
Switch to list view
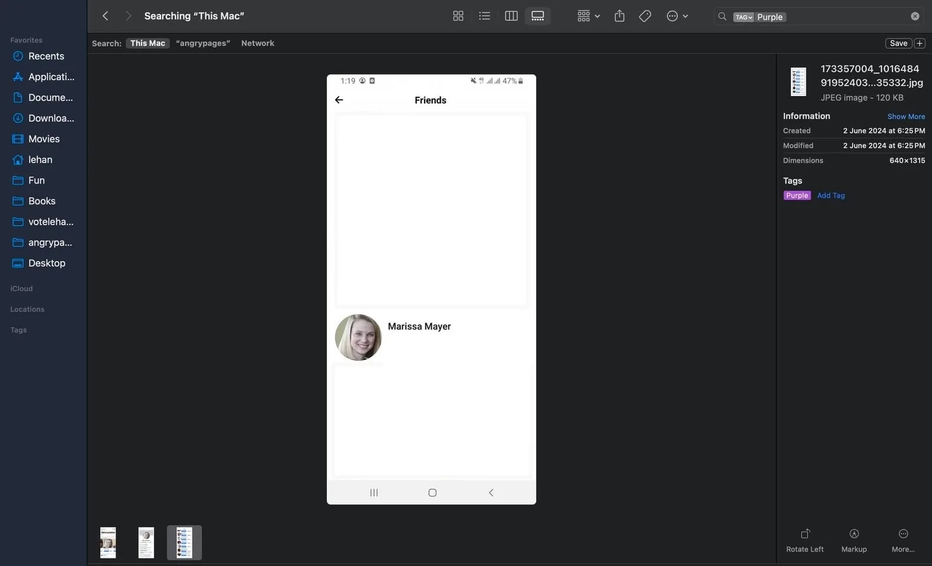click(x=484, y=16)
